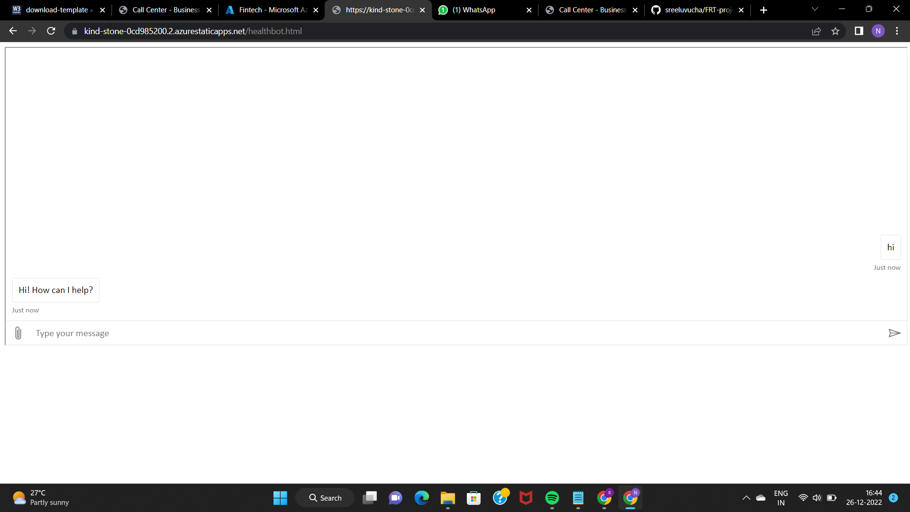Open Spotify from the taskbar
The height and width of the screenshot is (512, 910).
552,498
